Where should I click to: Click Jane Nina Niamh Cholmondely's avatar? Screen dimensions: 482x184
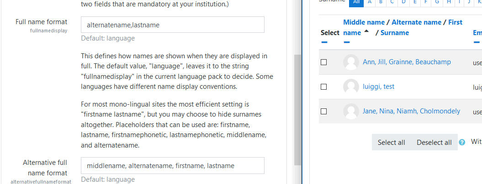tap(351, 111)
